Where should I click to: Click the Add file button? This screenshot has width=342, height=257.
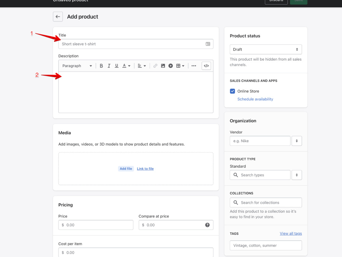(126, 169)
